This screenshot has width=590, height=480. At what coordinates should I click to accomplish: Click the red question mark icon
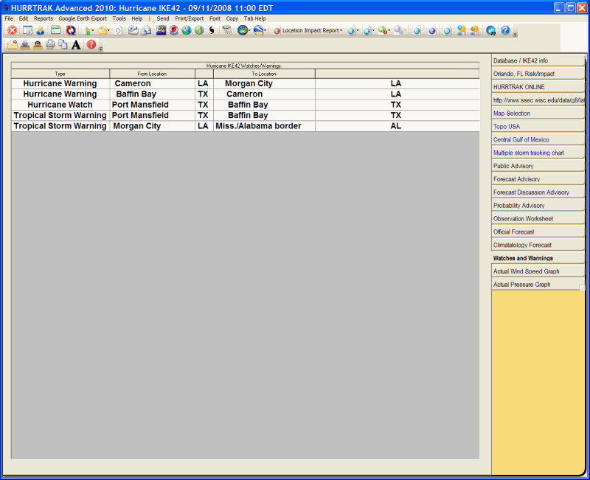(91, 45)
